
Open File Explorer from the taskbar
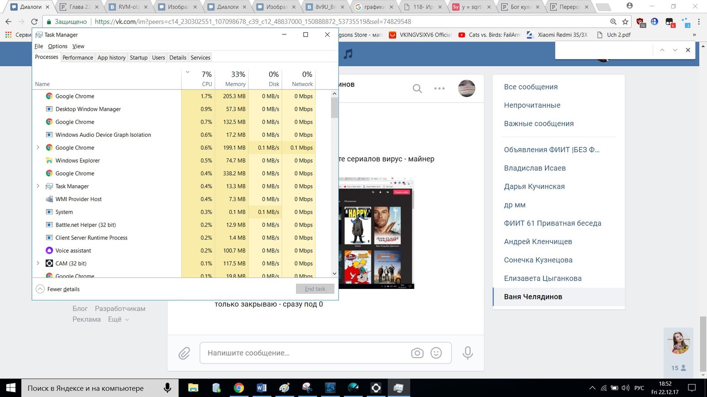click(193, 388)
